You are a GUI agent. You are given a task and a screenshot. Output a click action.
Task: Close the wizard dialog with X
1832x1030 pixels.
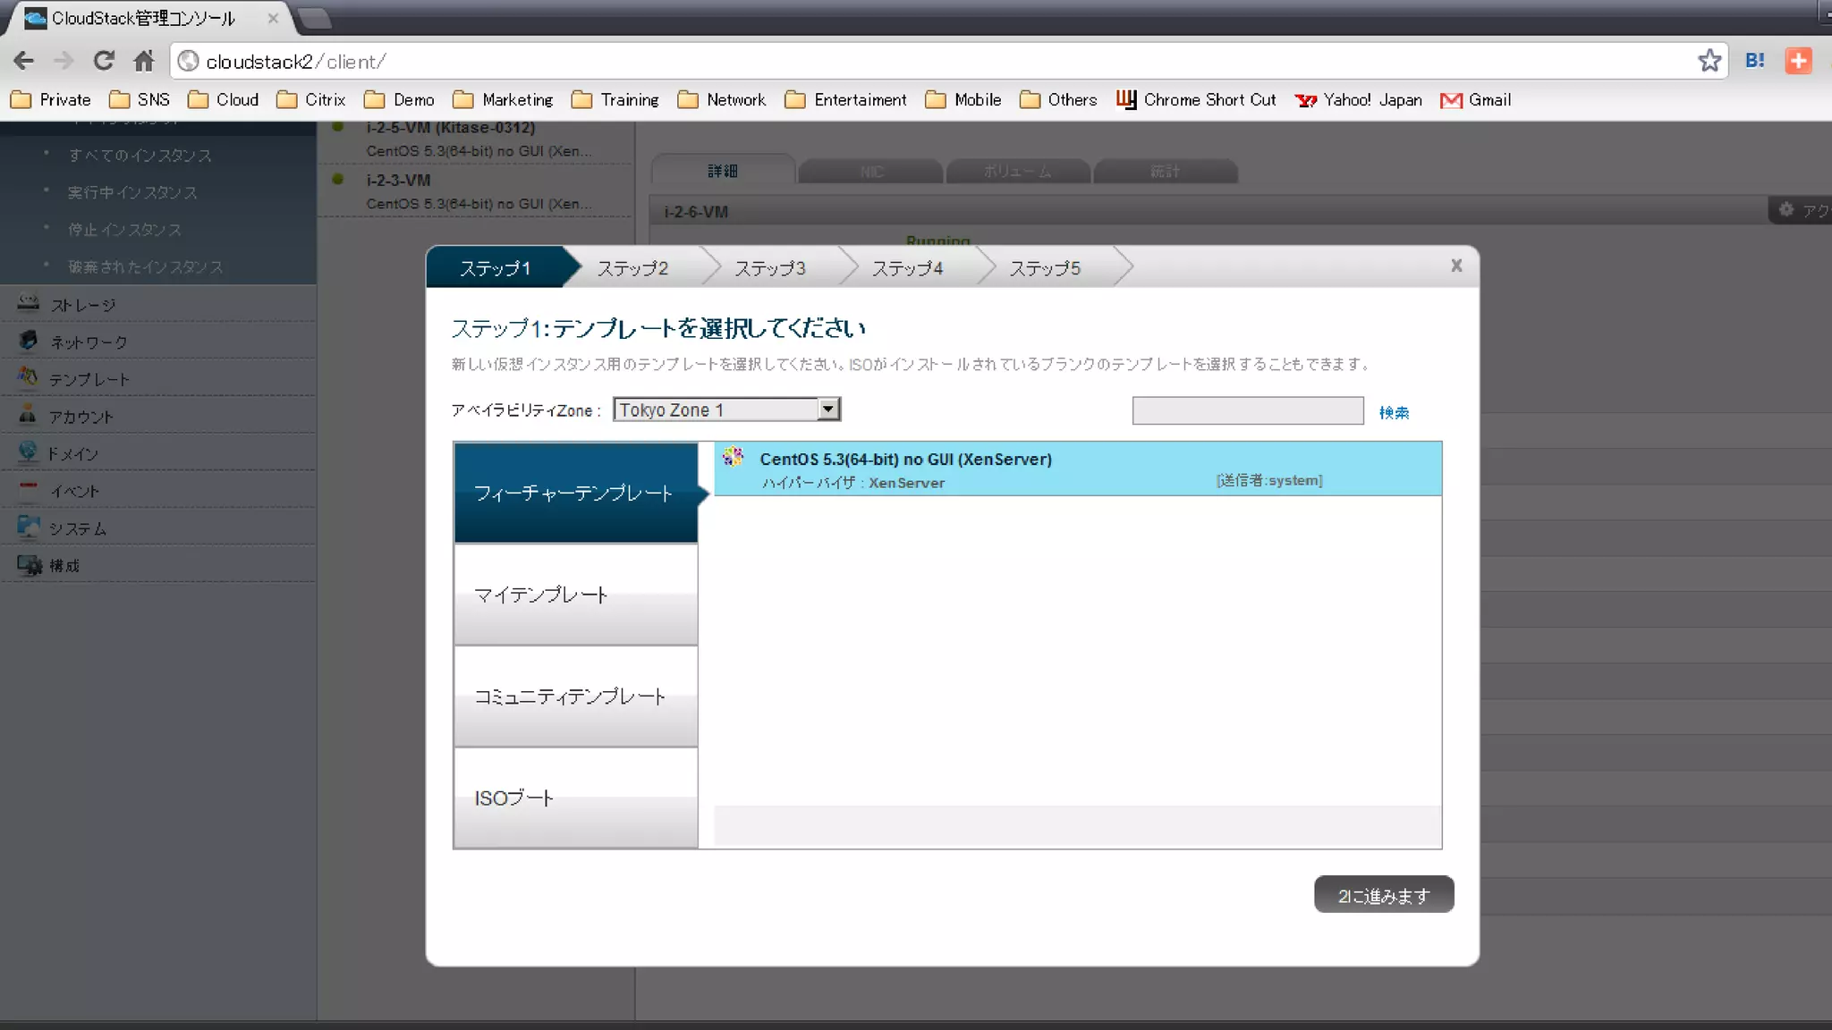point(1455,266)
